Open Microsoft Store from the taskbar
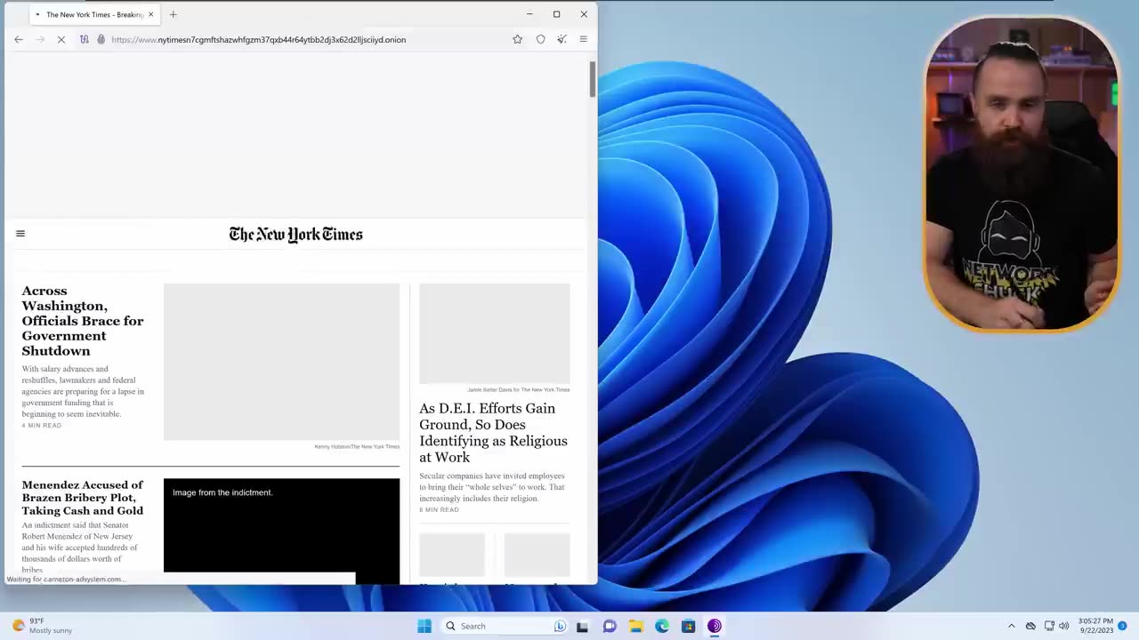1139x640 pixels. pos(688,626)
